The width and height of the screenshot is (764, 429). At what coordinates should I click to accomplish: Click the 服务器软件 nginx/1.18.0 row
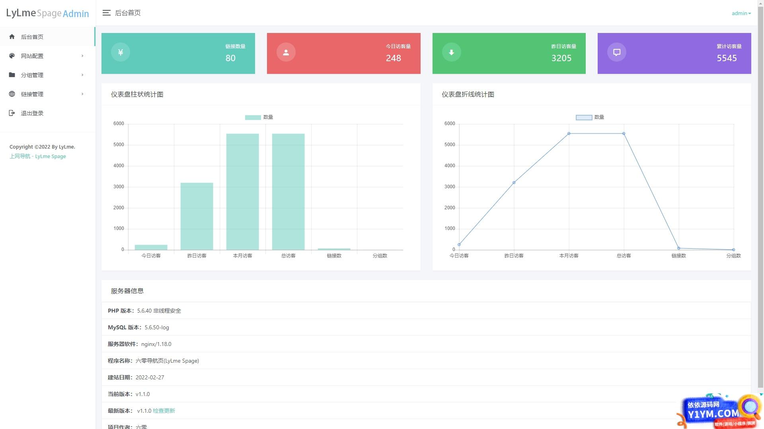click(426, 344)
